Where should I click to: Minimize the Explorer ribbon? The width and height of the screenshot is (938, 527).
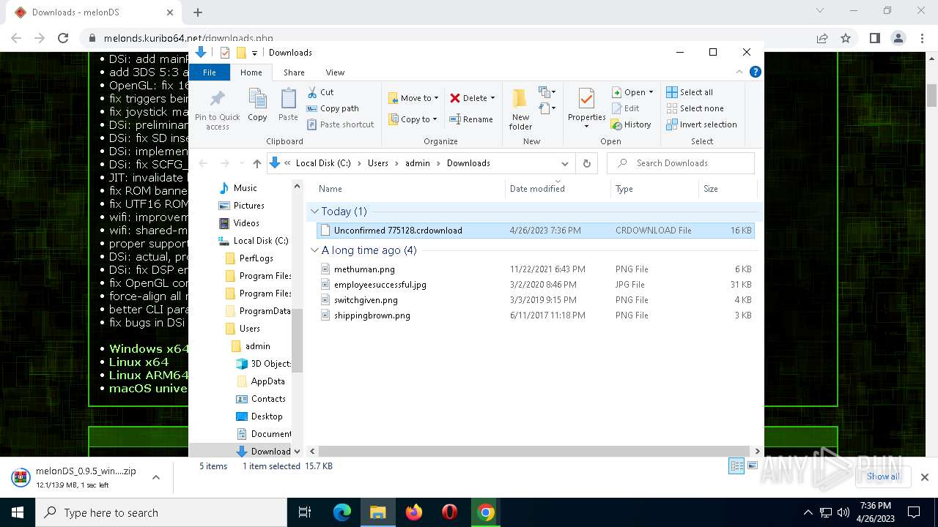[x=739, y=72]
